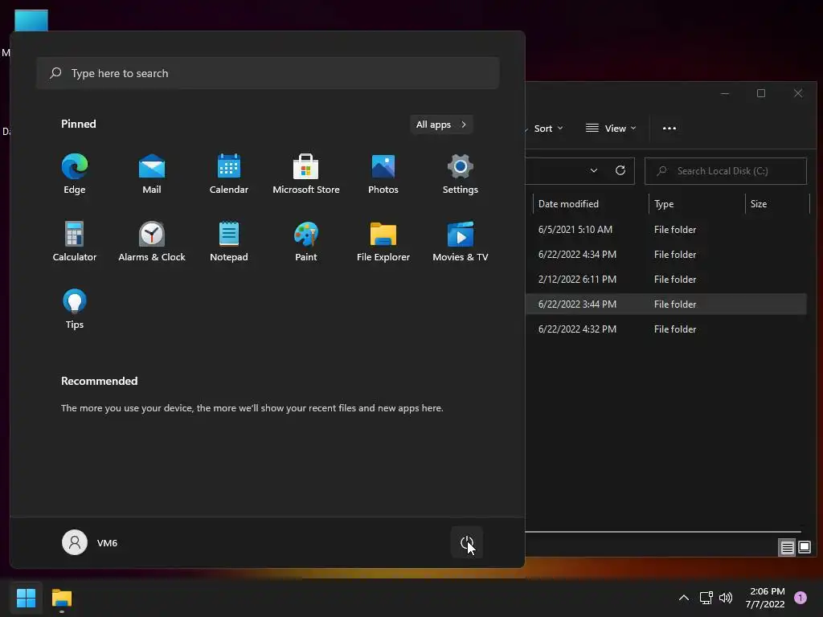Switch File Explorer to details view
The height and width of the screenshot is (617, 823).
787,548
